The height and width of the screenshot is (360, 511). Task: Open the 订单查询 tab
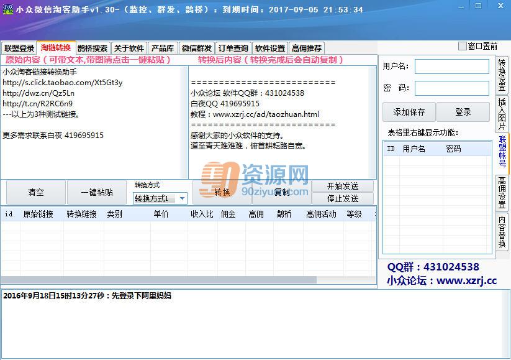click(x=233, y=48)
